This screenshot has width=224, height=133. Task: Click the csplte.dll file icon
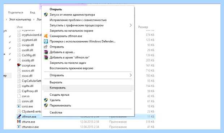click(19, 86)
